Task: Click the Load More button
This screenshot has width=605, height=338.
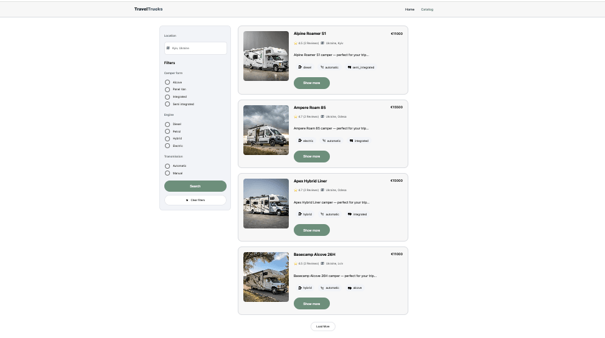Action: 323,326
